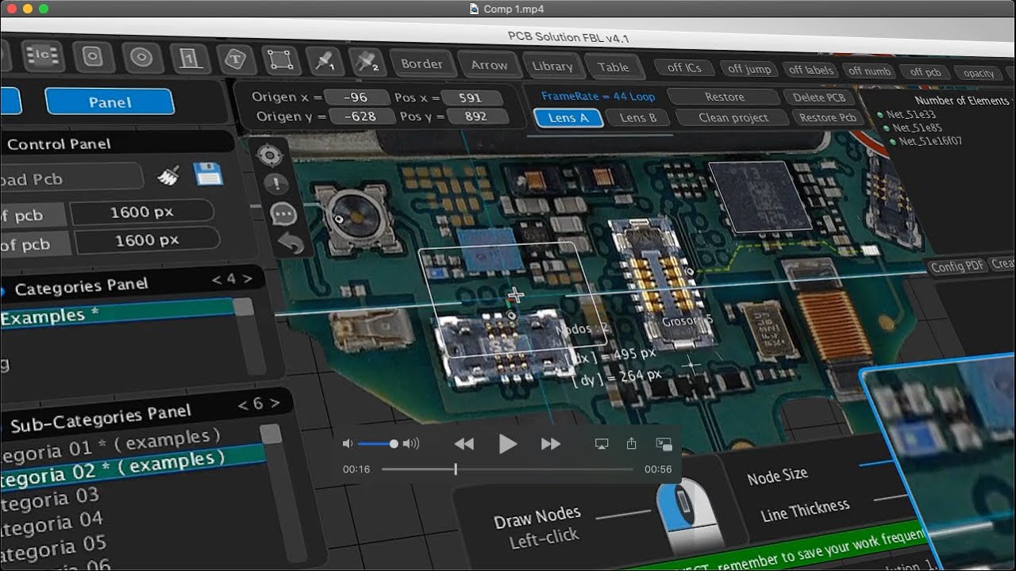Toggle off labels visibility
The width and height of the screenshot is (1016, 571).
click(x=810, y=70)
